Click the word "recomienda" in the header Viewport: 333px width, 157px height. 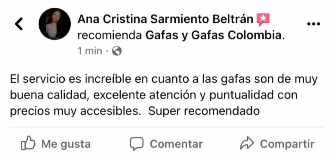(109, 35)
